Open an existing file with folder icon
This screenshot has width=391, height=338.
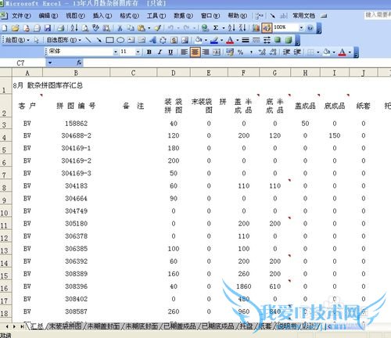click(15, 27)
